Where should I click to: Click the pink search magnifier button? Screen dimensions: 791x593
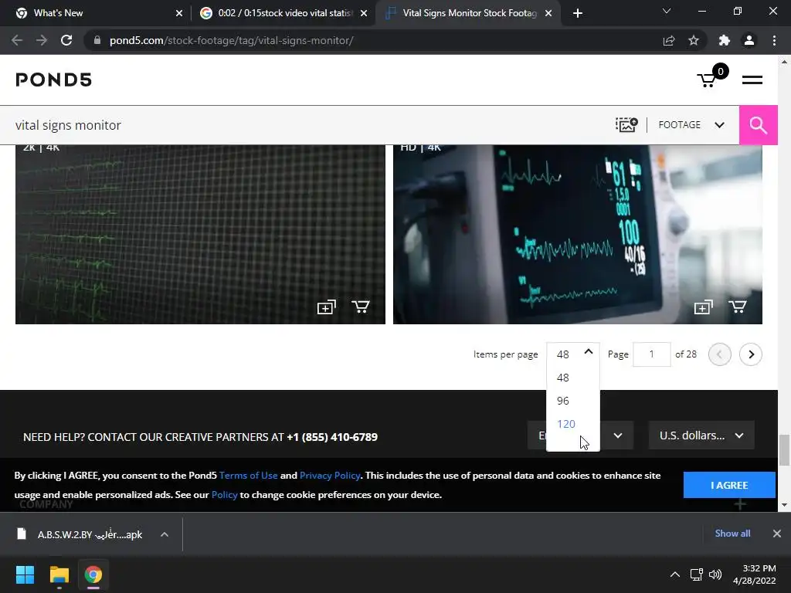pos(758,125)
